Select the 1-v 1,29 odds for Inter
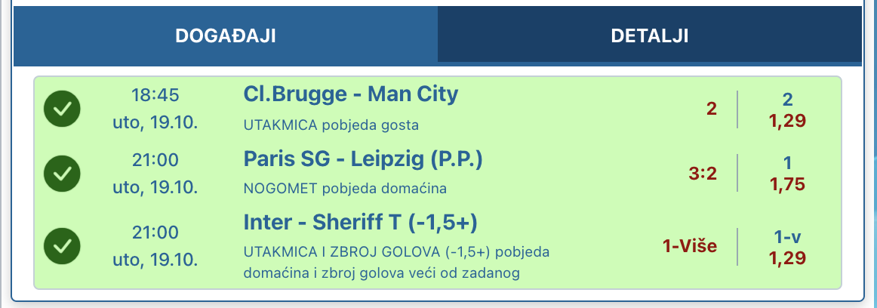Image resolution: width=877 pixels, height=308 pixels. coord(787,248)
